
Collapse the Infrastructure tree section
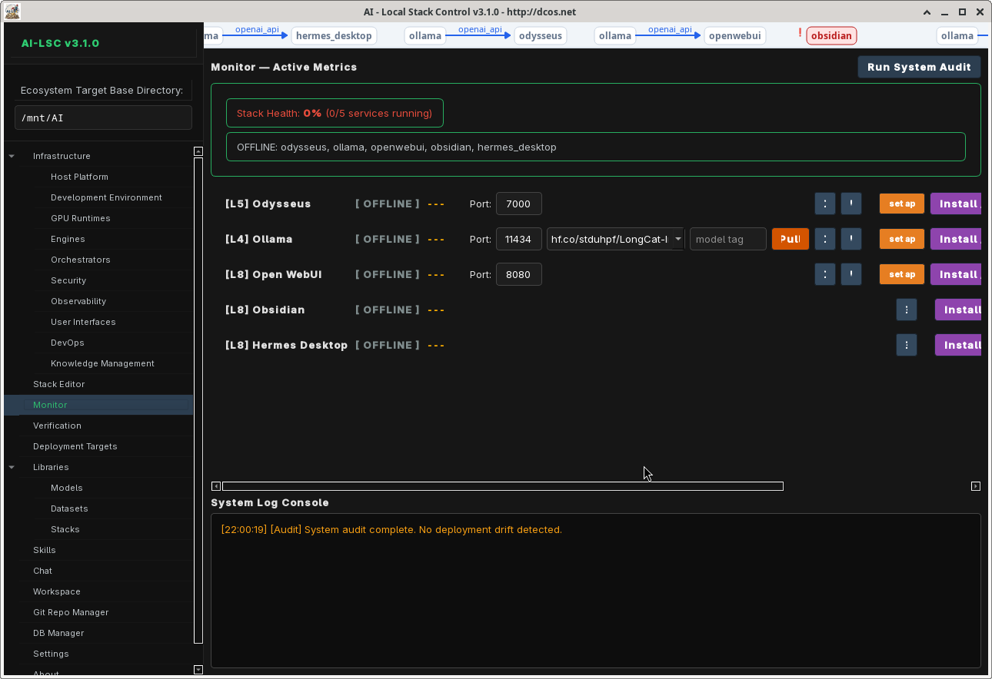pos(12,157)
